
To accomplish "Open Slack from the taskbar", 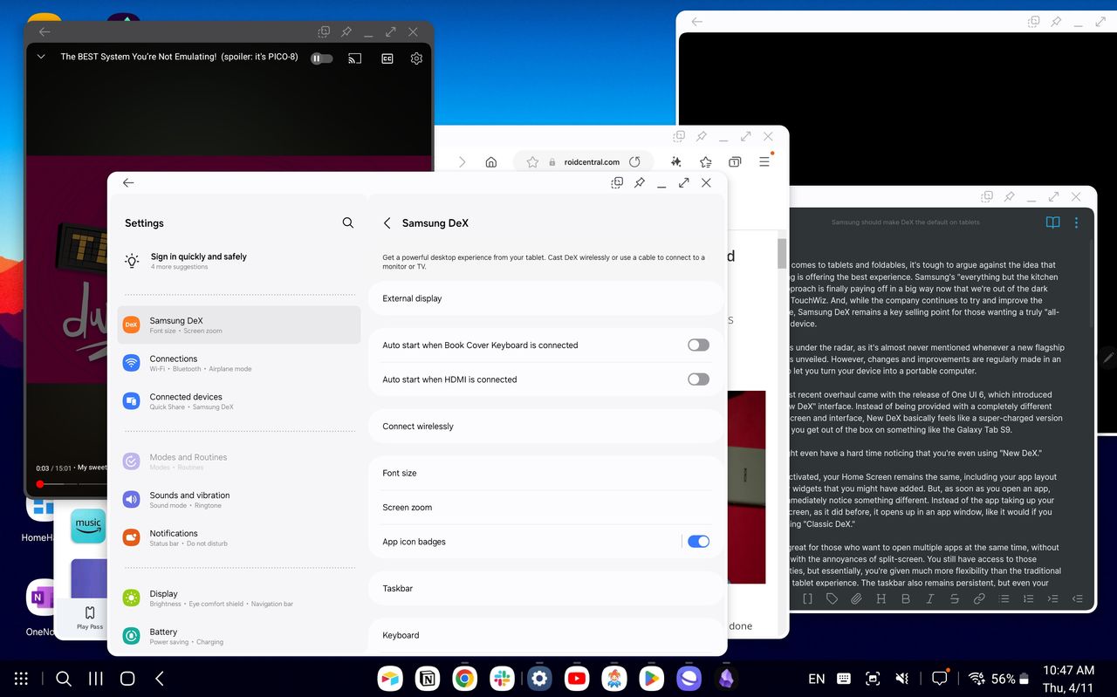I will (x=502, y=679).
